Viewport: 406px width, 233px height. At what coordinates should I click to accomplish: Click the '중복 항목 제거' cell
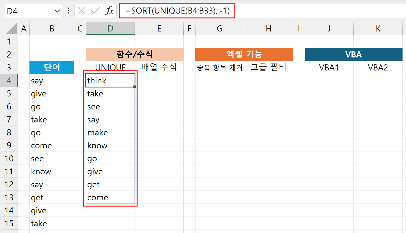click(x=219, y=67)
